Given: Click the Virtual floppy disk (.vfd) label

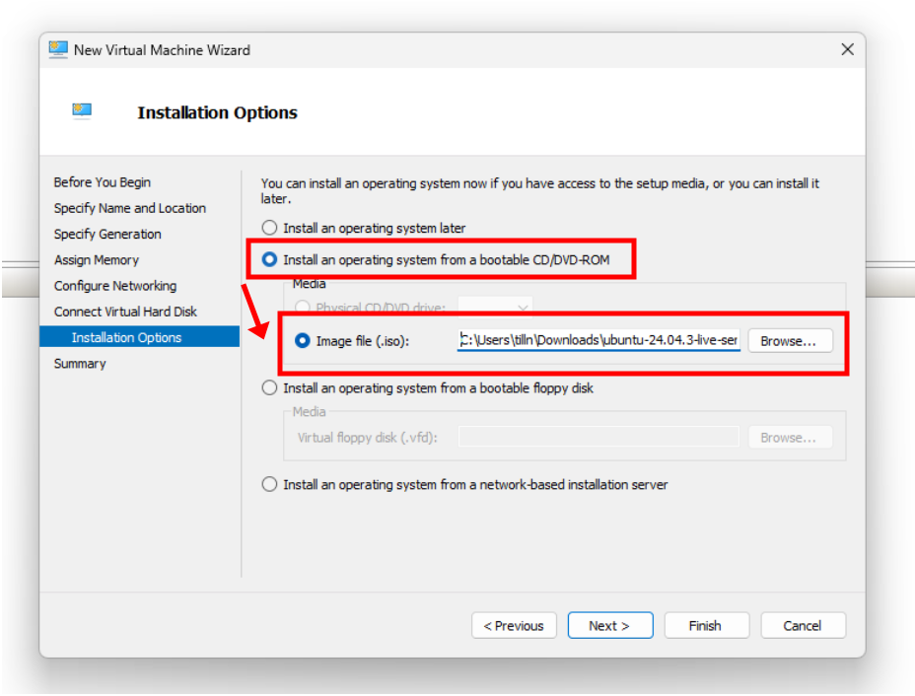Looking at the screenshot, I should click(368, 438).
